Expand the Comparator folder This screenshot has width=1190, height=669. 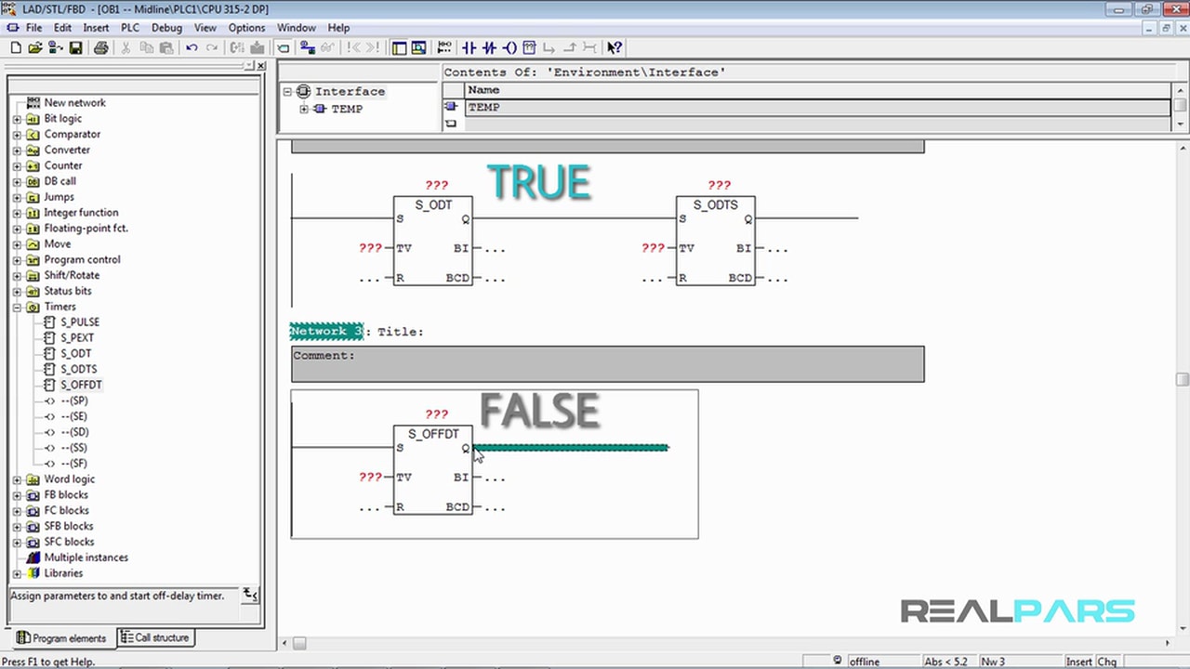[17, 135]
